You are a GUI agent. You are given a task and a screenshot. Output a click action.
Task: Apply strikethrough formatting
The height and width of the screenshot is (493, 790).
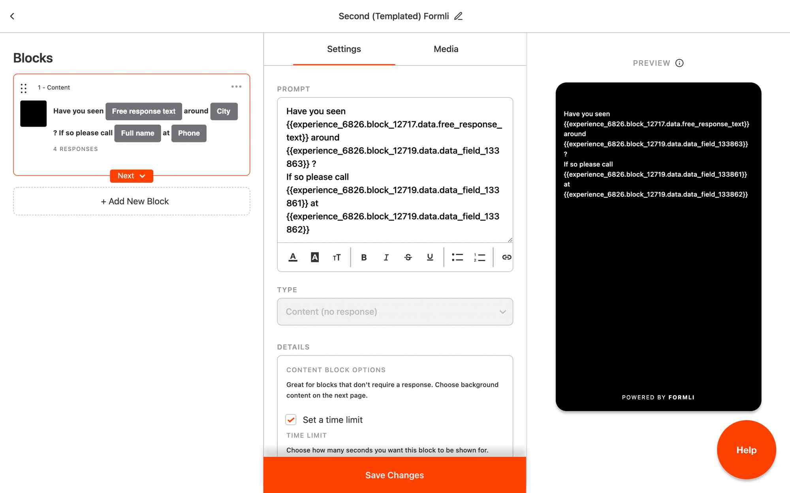point(408,257)
